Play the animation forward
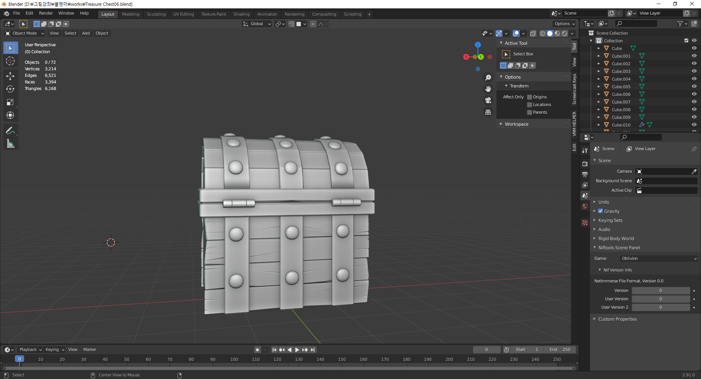701x379 pixels. 297,350
